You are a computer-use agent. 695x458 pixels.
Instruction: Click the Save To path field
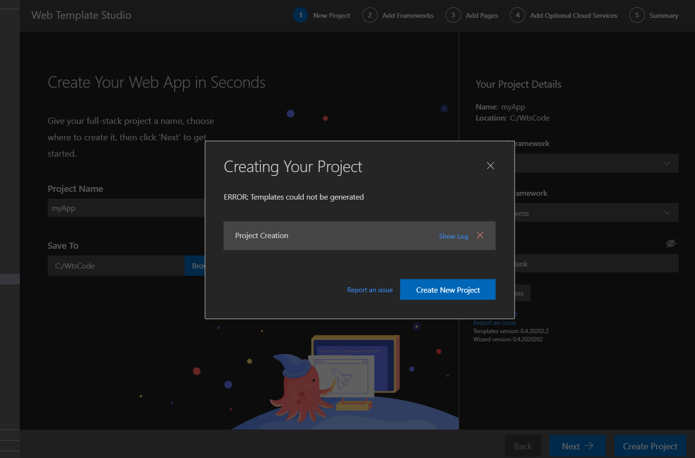point(116,266)
